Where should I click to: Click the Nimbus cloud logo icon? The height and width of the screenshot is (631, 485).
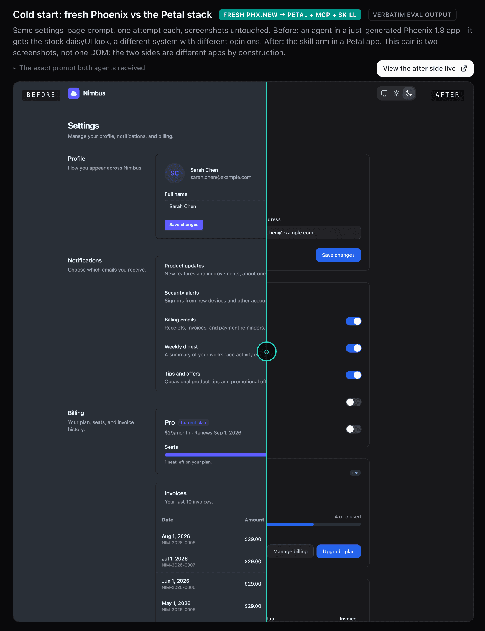tap(74, 93)
